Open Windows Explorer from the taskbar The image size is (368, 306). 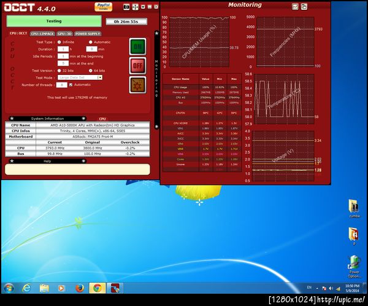click(x=44, y=288)
